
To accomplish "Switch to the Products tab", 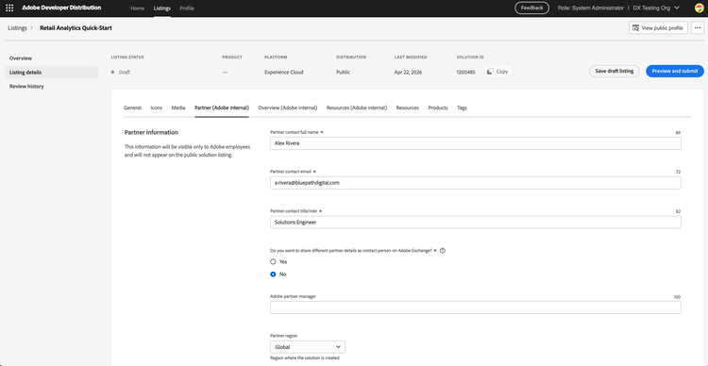I will [x=438, y=108].
